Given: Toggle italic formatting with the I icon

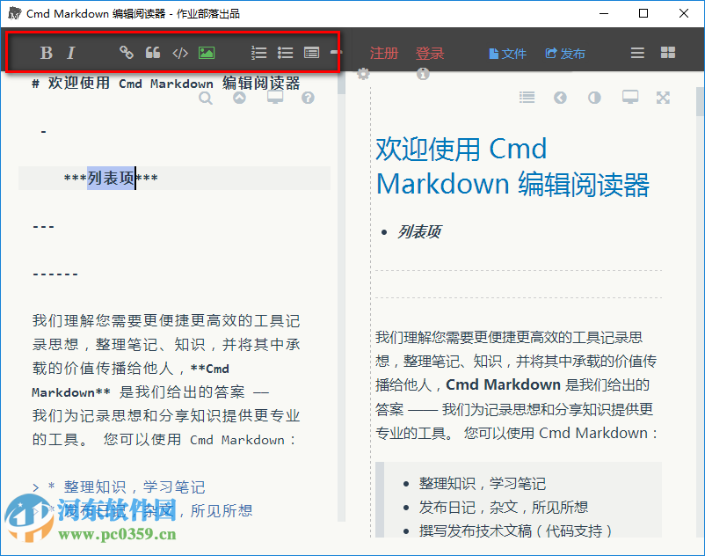Looking at the screenshot, I should [x=72, y=52].
